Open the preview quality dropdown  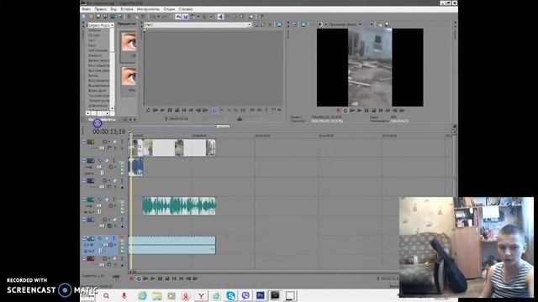pos(360,24)
